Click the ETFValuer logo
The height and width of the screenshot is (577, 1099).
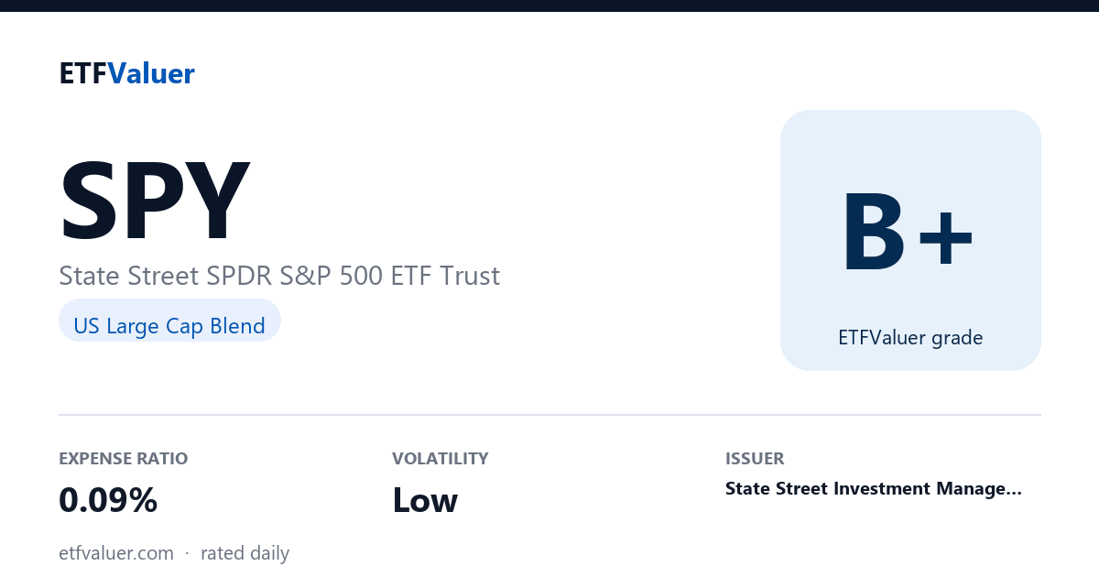click(126, 73)
